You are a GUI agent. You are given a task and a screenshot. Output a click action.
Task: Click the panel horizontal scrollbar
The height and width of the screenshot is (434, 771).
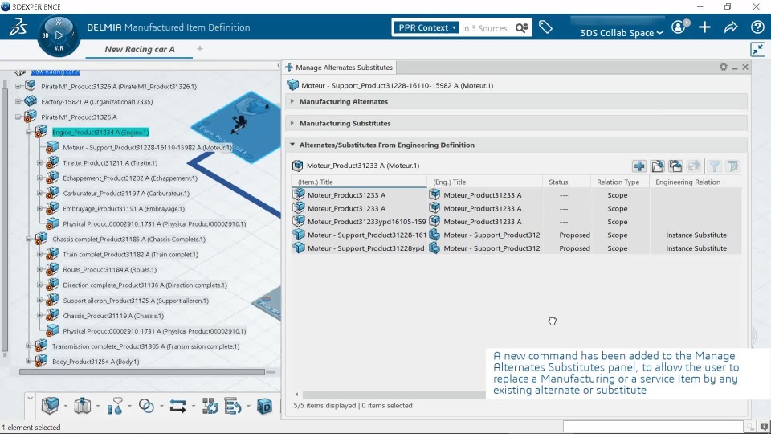click(x=394, y=394)
